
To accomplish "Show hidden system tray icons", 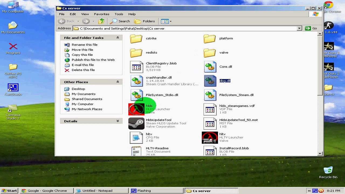I will pos(309,191).
